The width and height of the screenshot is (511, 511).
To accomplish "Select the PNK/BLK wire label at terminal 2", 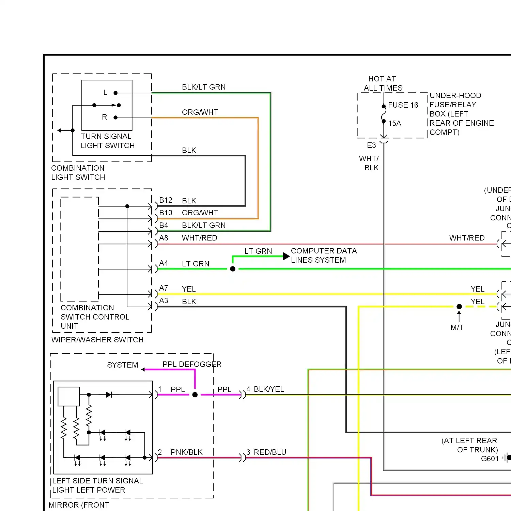I will [x=187, y=452].
